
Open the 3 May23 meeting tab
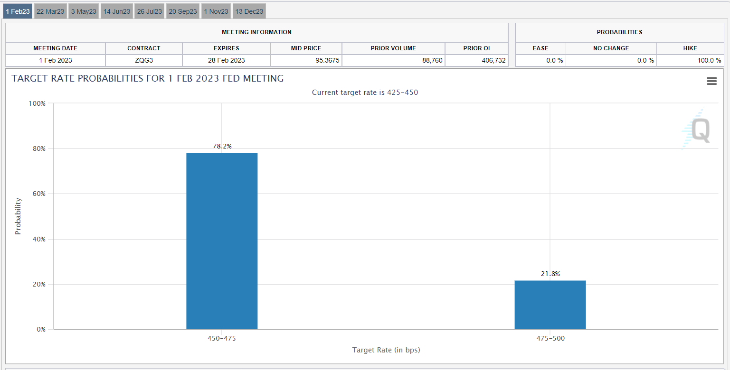click(x=84, y=11)
